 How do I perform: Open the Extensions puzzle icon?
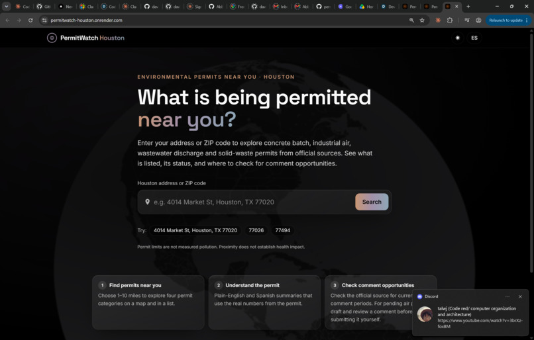pos(450,21)
